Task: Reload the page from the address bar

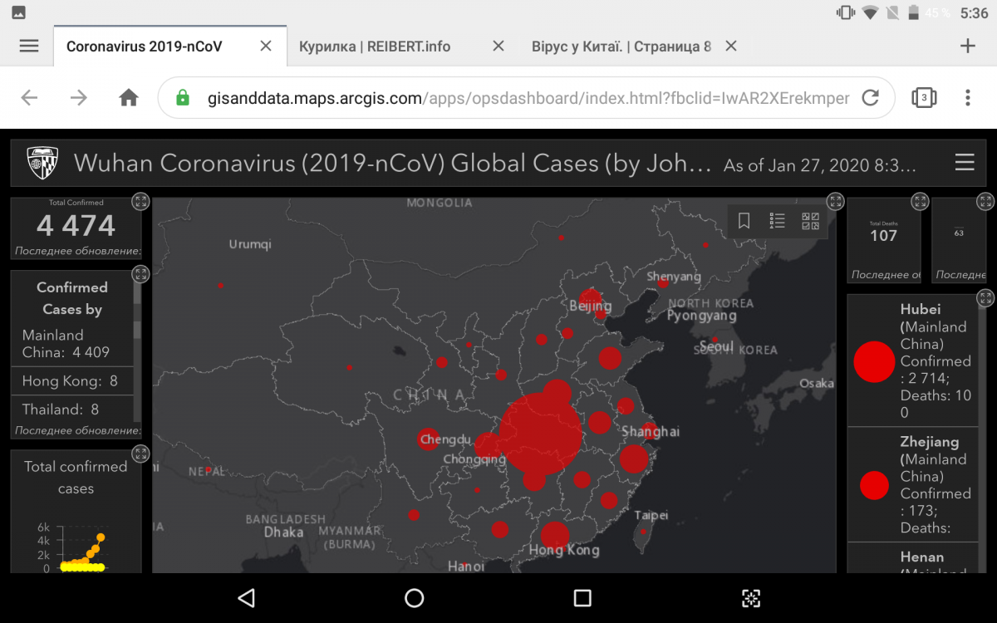Action: point(870,98)
